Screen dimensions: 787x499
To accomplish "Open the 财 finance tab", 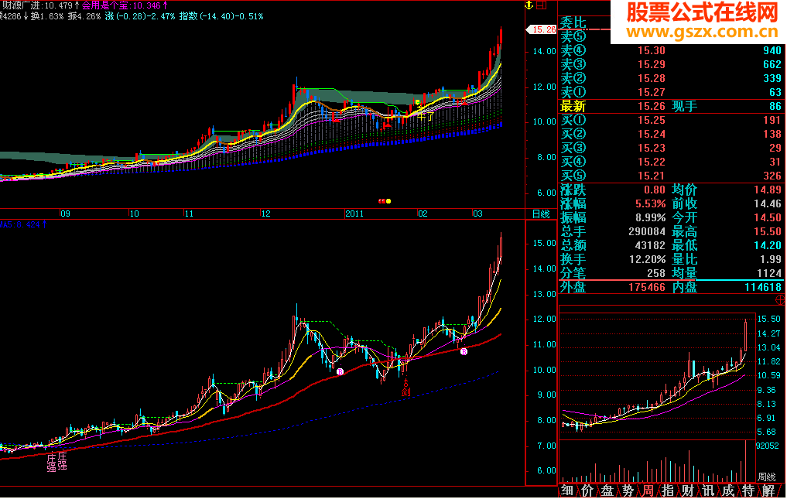I will [x=688, y=490].
